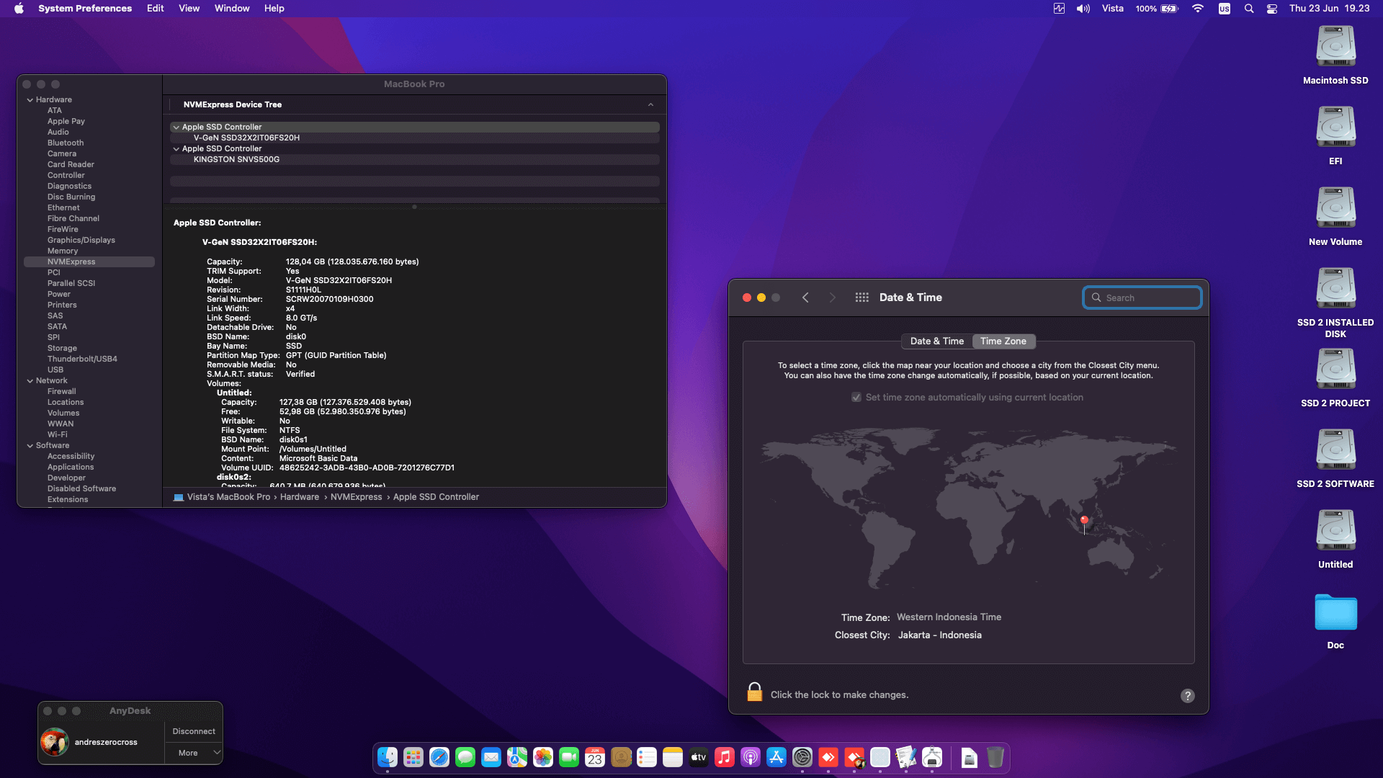Image resolution: width=1383 pixels, height=778 pixels.
Task: Open the Apple TV app in the Dock
Action: (699, 757)
